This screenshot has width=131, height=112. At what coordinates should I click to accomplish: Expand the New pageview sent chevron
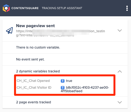point(120,30)
